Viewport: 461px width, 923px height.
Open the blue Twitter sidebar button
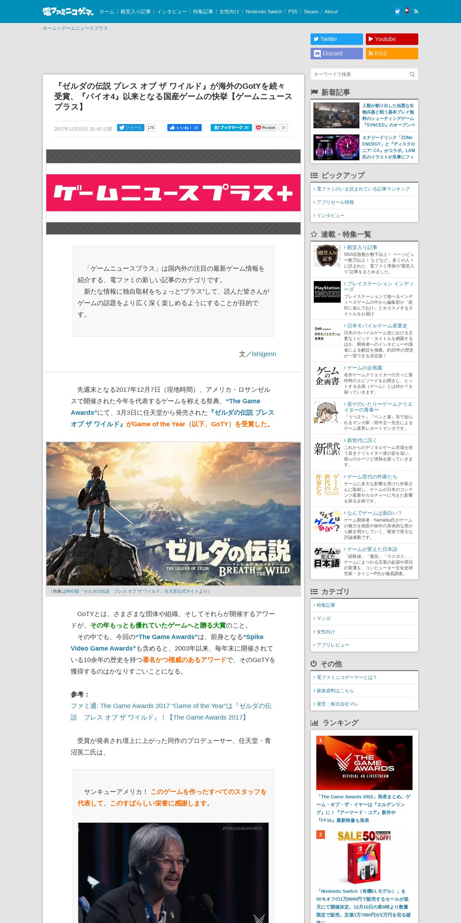(x=337, y=39)
